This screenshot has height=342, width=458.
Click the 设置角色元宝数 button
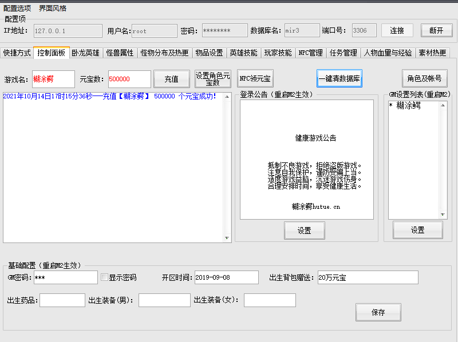coord(212,79)
